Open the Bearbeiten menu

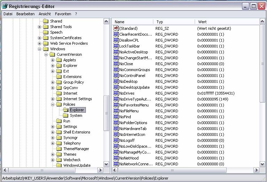click(x=25, y=14)
